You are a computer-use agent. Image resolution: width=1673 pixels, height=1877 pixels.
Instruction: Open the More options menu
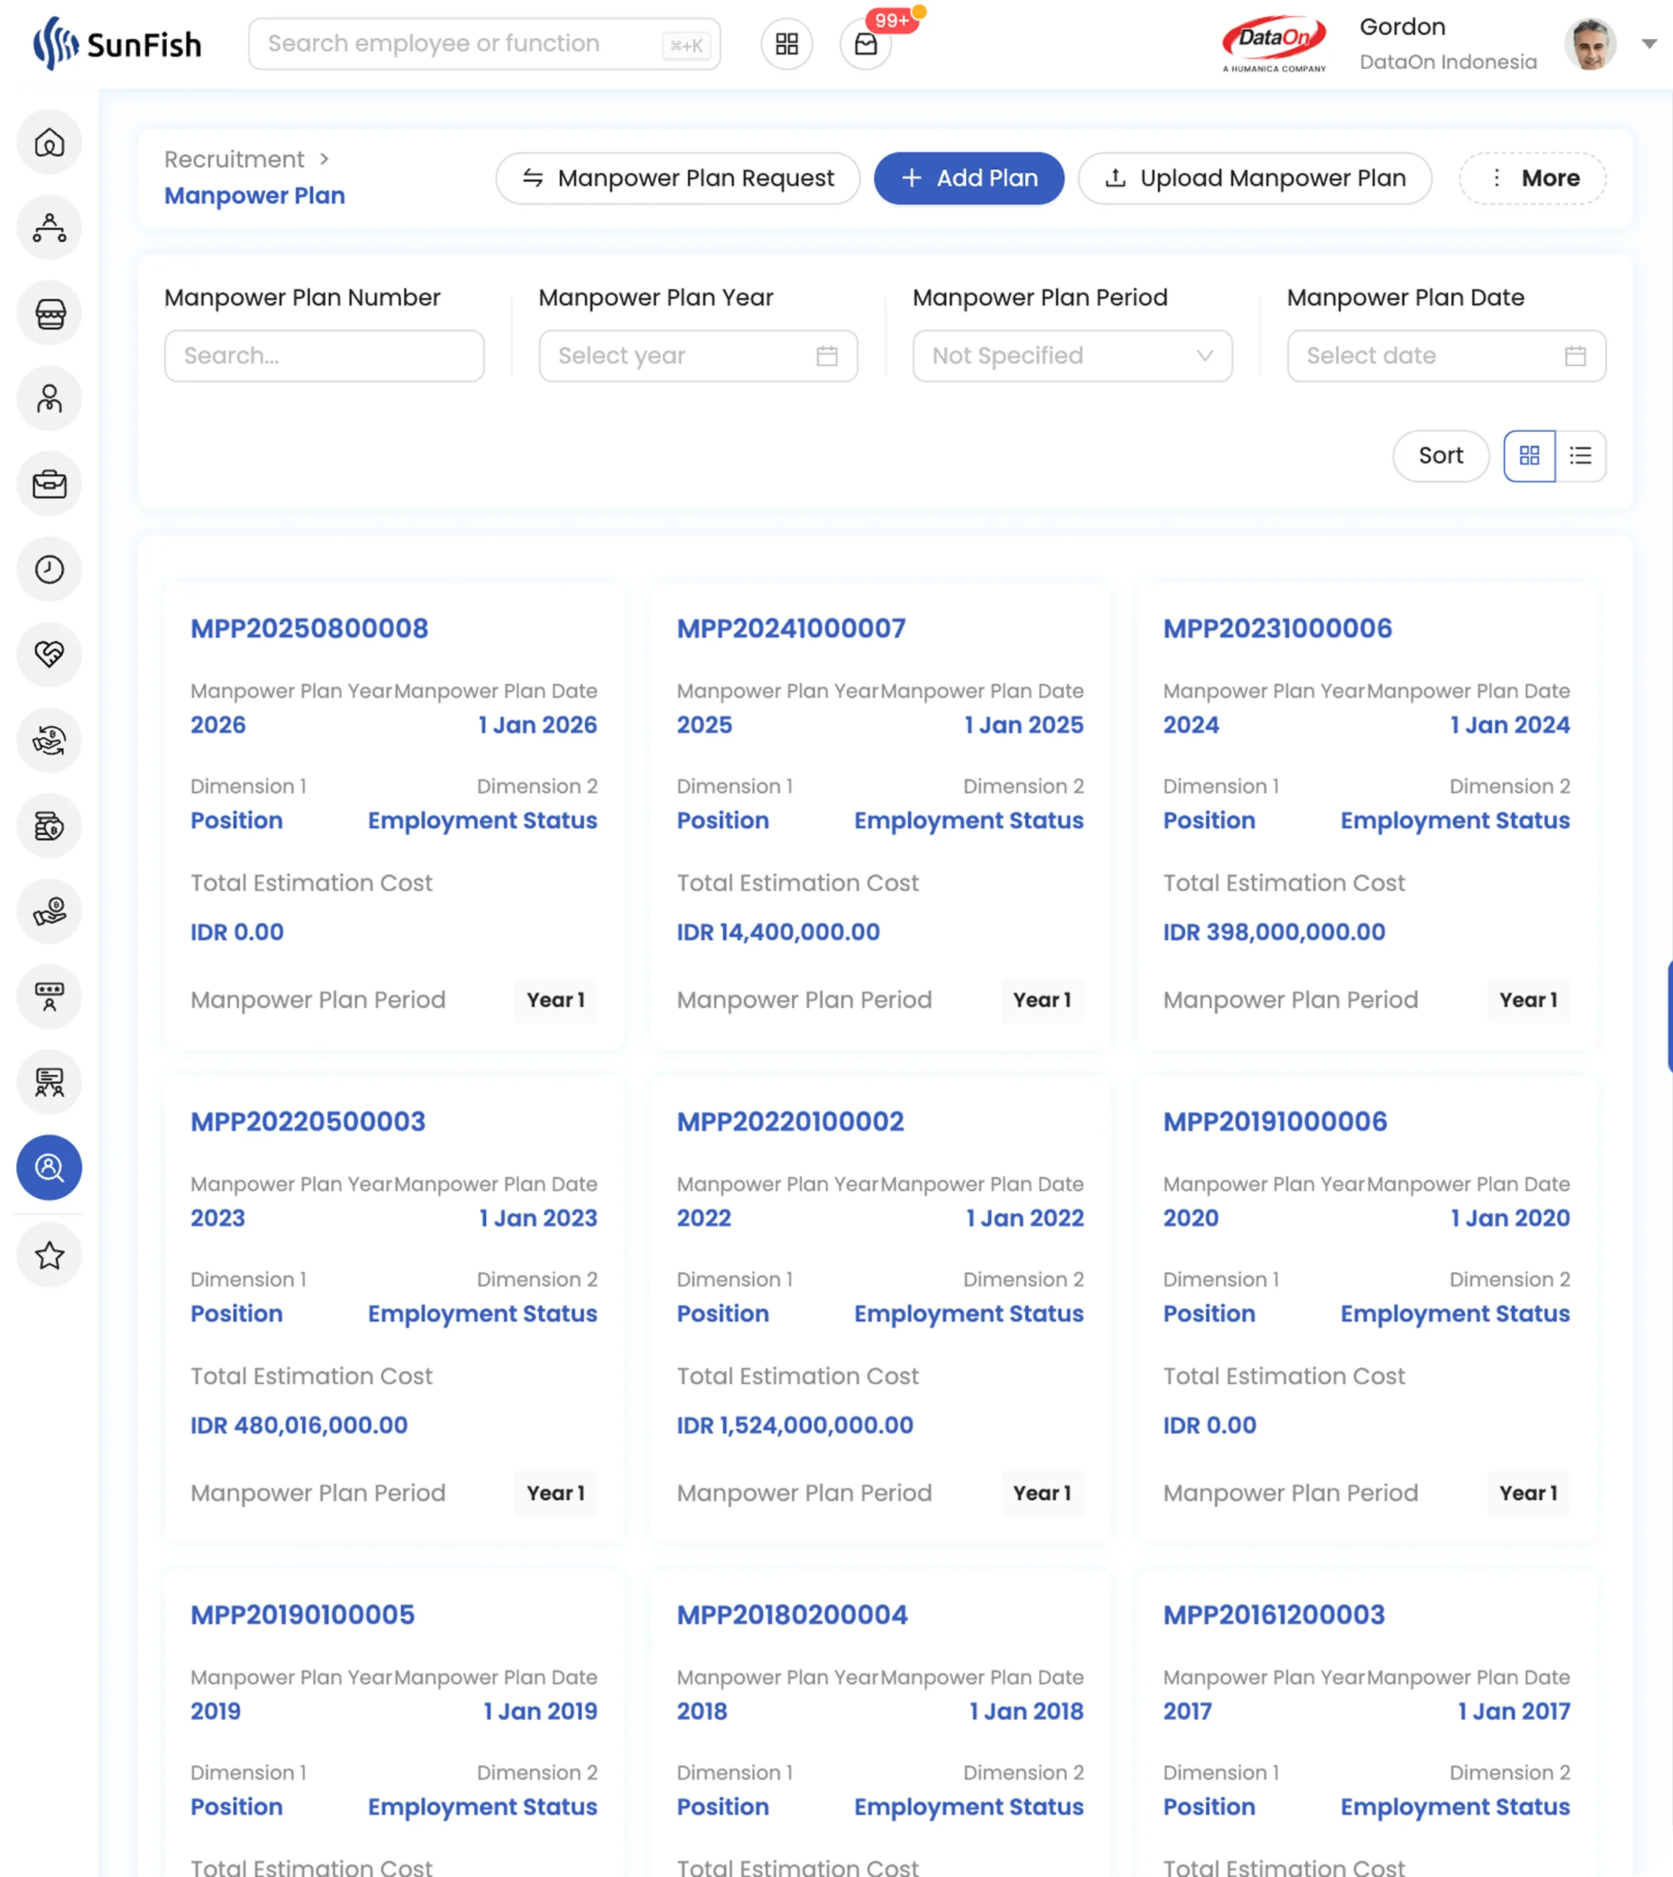tap(1533, 178)
